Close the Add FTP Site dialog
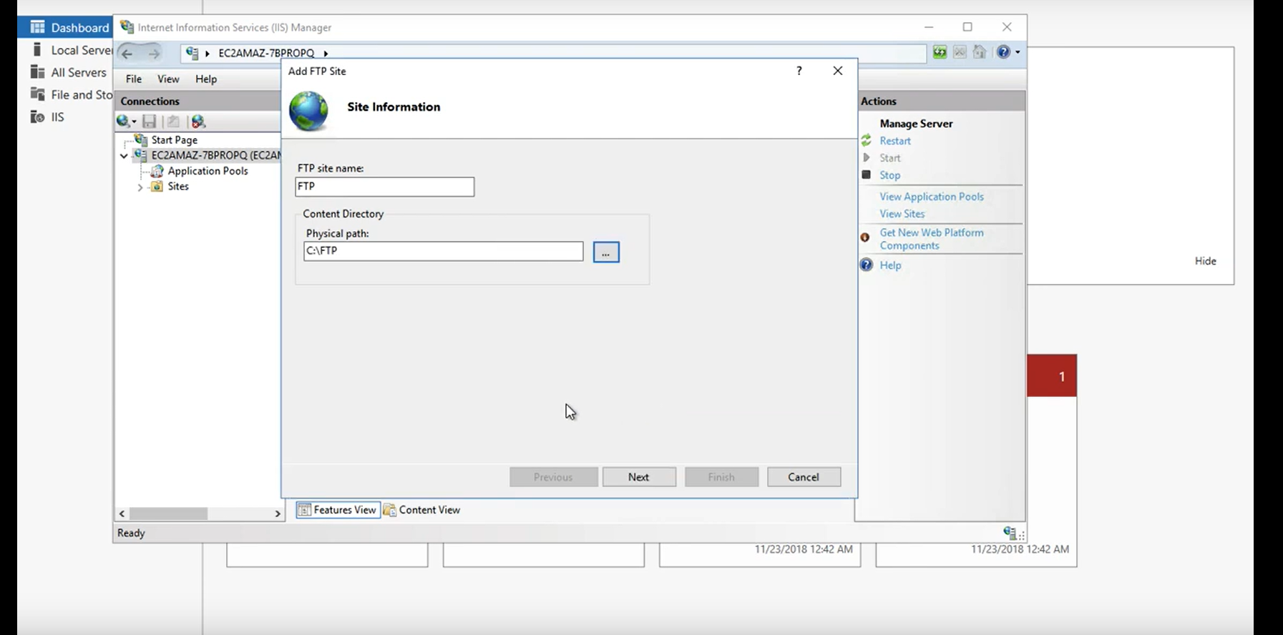Image resolution: width=1283 pixels, height=635 pixels. point(838,71)
